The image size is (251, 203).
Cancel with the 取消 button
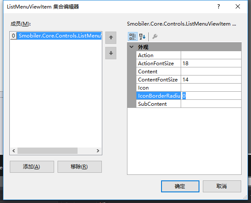[222, 186]
